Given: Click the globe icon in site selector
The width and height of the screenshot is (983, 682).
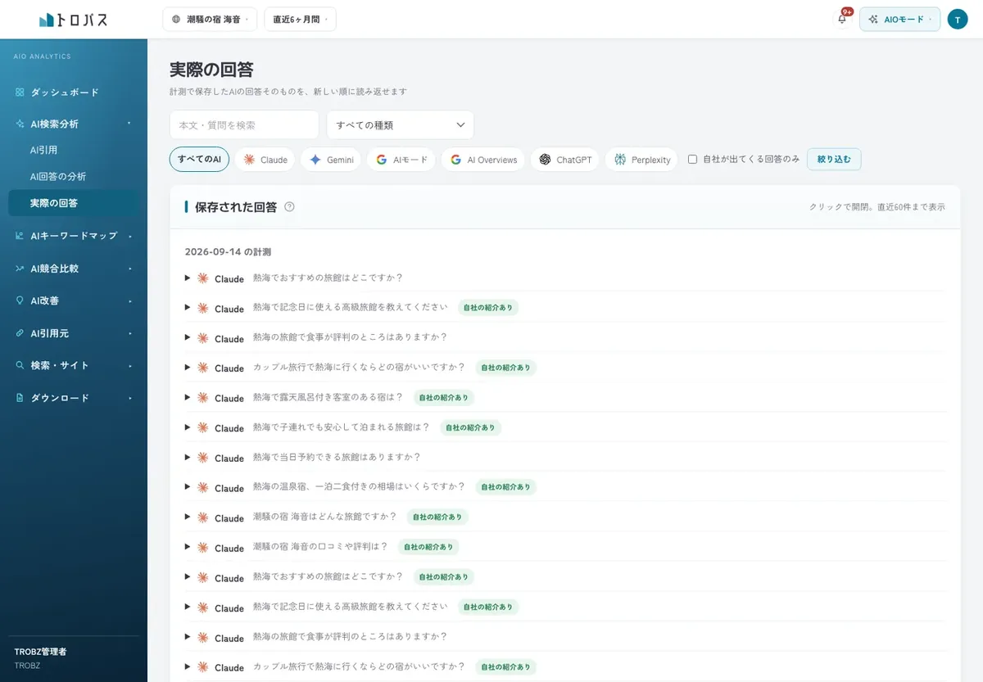Looking at the screenshot, I should point(176,19).
